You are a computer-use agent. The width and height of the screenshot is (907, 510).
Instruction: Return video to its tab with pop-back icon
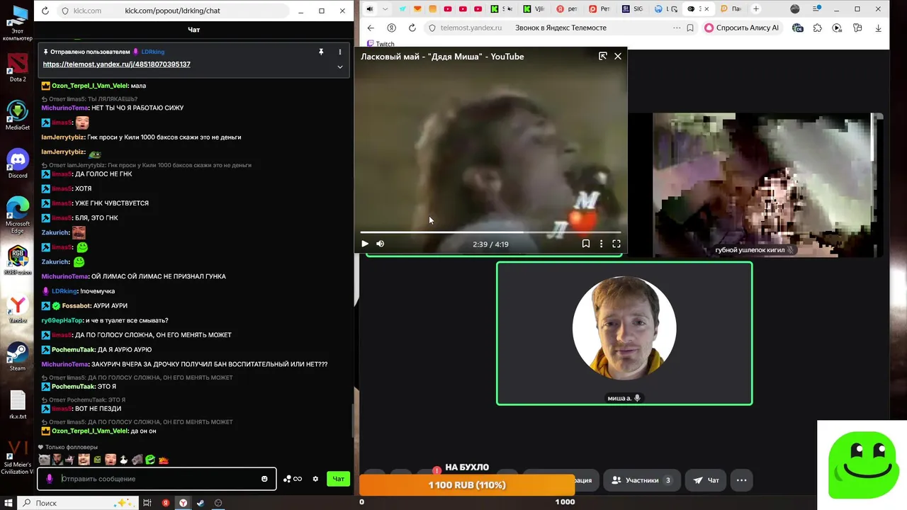[x=603, y=56]
